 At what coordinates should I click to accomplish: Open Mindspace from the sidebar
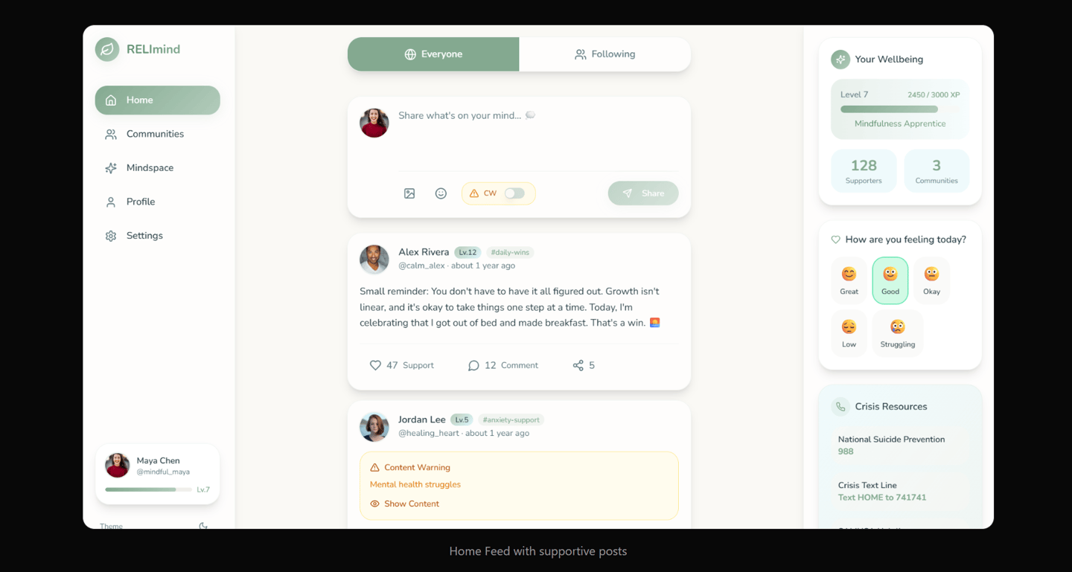pos(157,168)
